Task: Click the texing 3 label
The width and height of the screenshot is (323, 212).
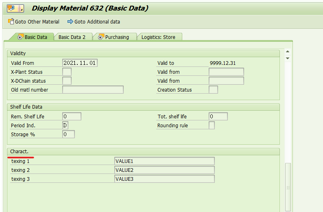Action: 20,179
